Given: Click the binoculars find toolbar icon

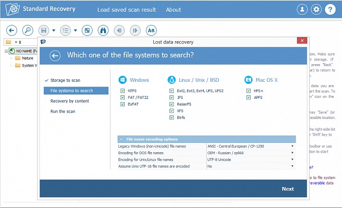Looking at the screenshot, I should [103, 30].
